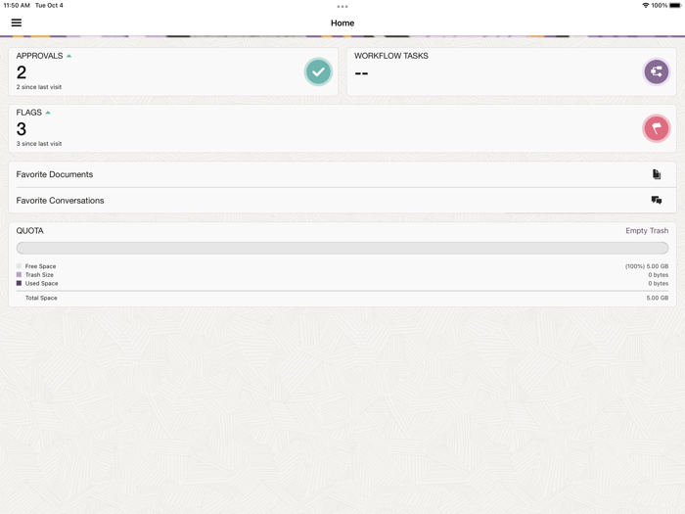Tap the Workflow Tasks '--' value
This screenshot has width=685, height=514.
coord(361,73)
